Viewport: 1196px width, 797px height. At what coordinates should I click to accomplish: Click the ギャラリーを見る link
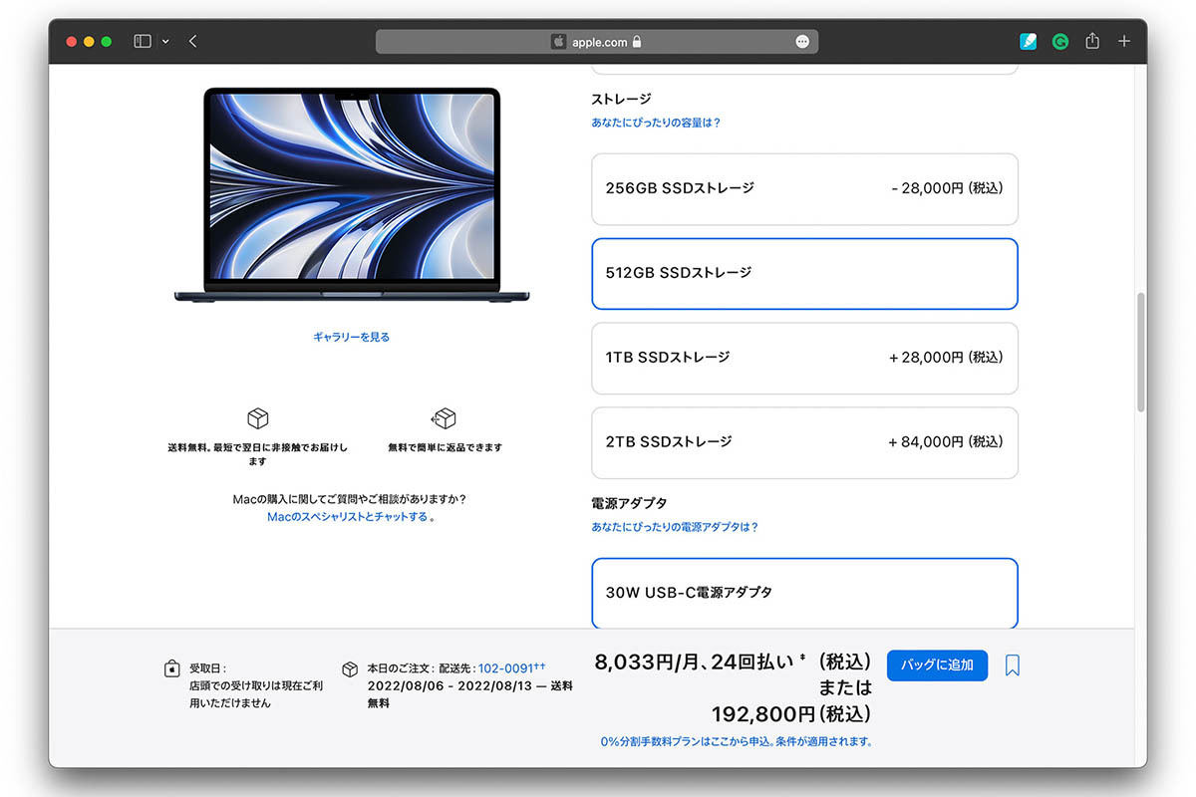click(351, 337)
